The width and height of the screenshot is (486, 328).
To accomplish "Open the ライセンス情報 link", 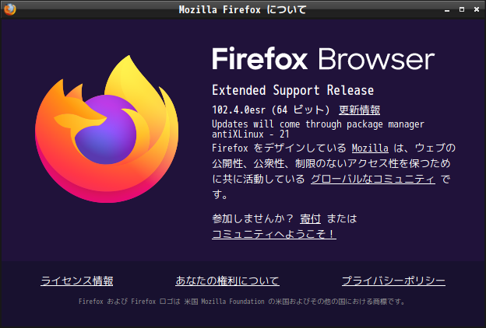I will pos(77,281).
